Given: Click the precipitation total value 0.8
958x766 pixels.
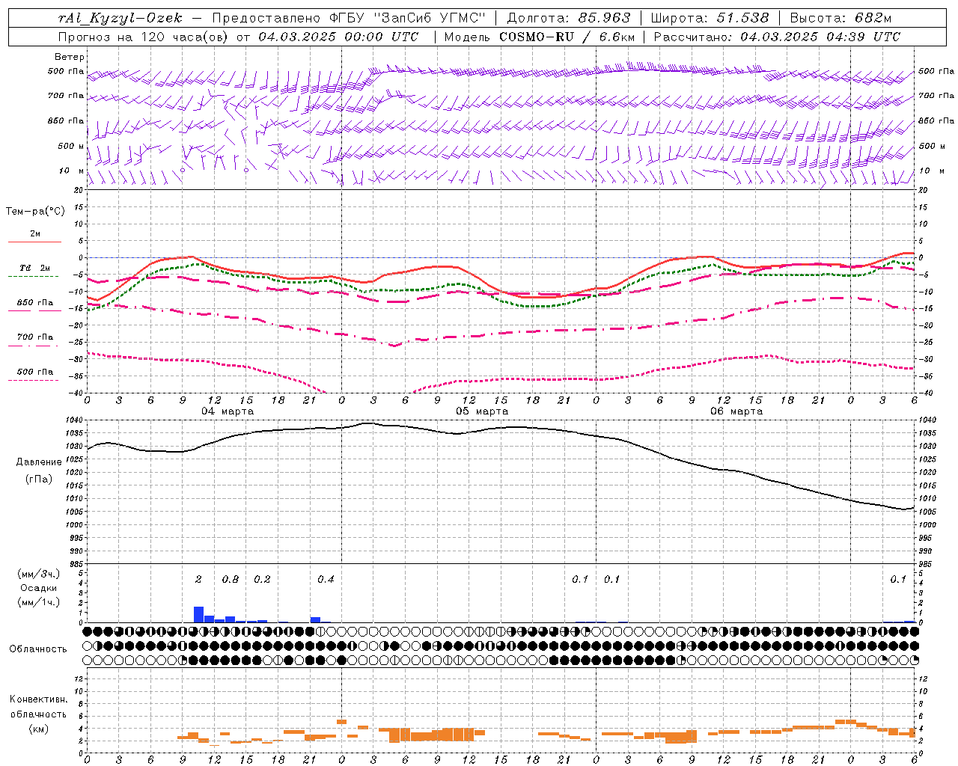Looking at the screenshot, I should 231,580.
